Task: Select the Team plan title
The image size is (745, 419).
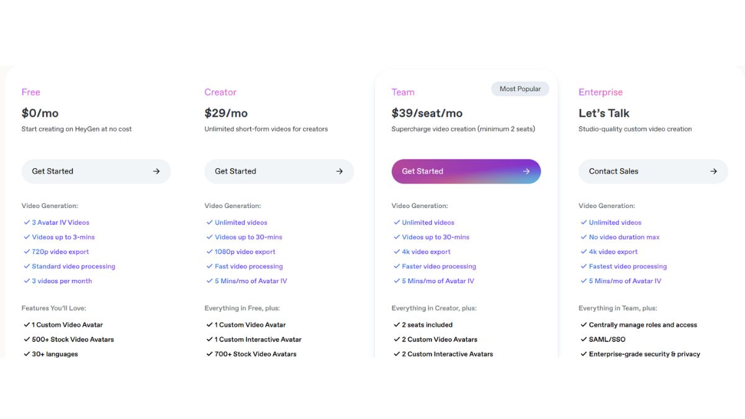Action: point(403,92)
